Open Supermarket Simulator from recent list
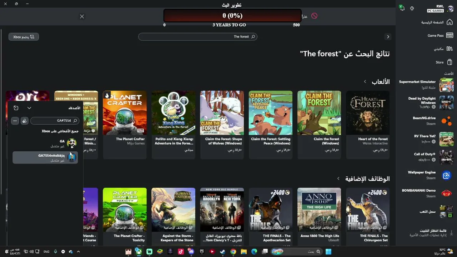457x257 pixels. coord(426,85)
